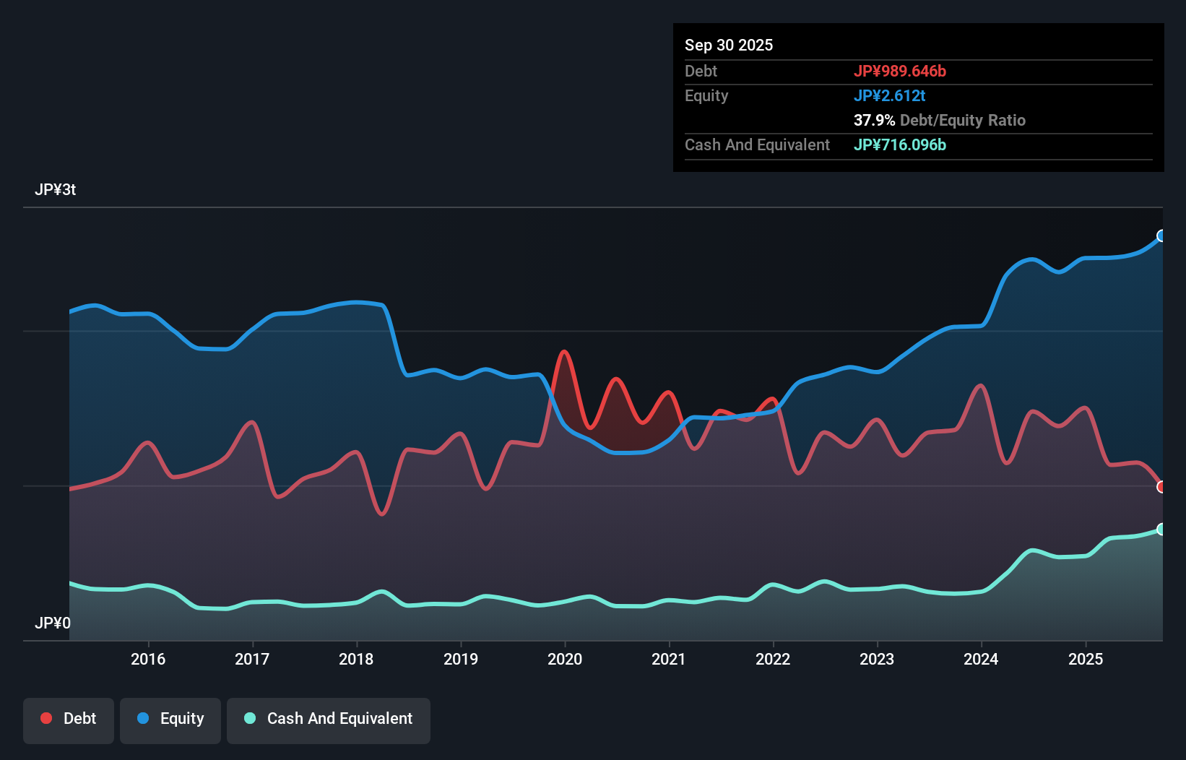Click the 2020 x-axis label
Screen dimensions: 1186x760
tap(565, 659)
